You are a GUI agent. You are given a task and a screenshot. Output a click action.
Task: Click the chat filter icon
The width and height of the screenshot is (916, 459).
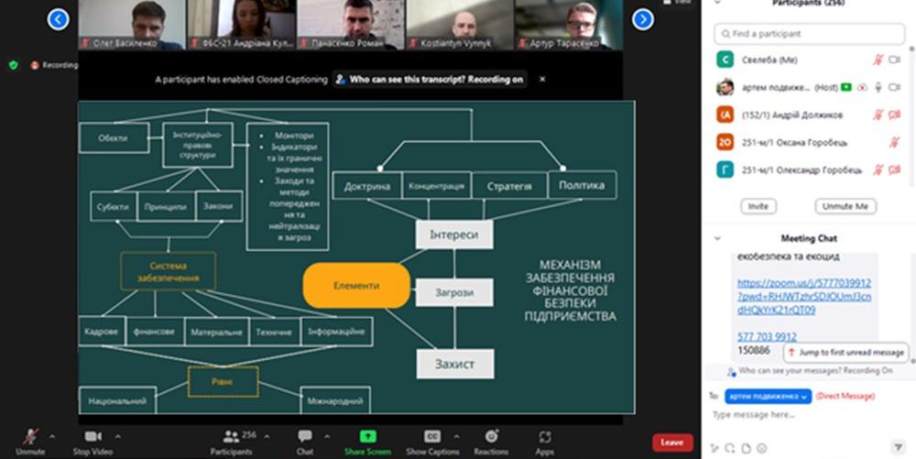[898, 448]
